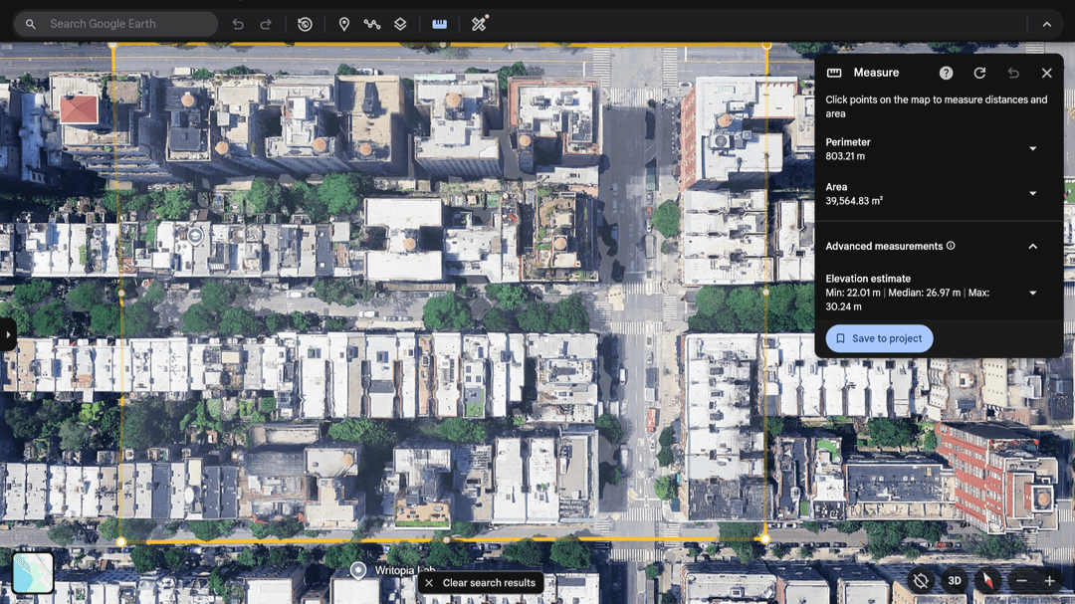Viewport: 1075px width, 604px height.
Task: Open the satellite design tool icon
Action: click(479, 24)
